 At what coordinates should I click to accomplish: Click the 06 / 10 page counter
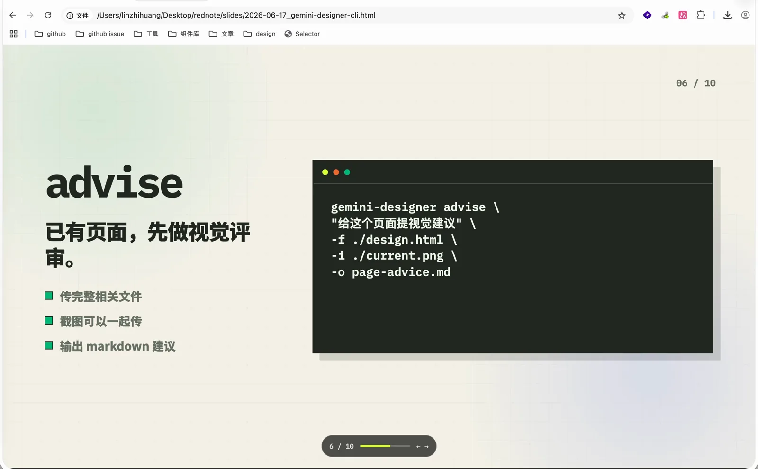(x=695, y=83)
